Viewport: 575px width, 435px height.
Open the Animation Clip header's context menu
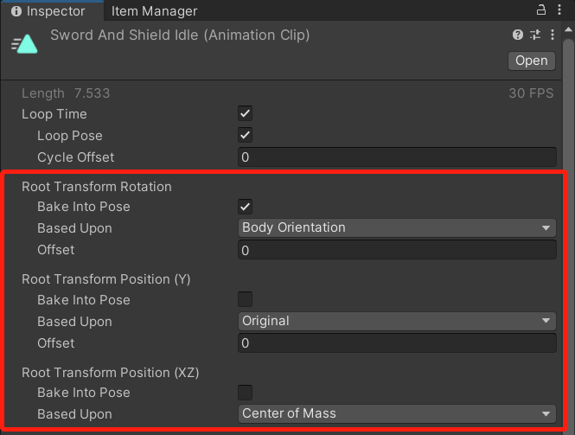(x=553, y=35)
